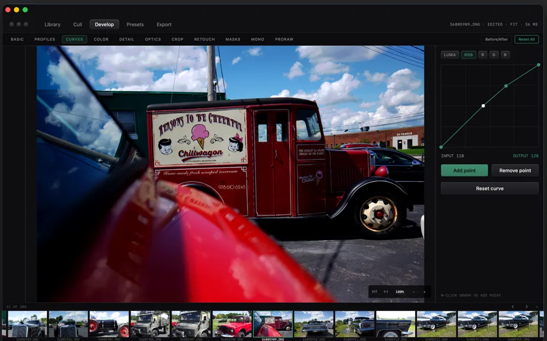This screenshot has height=341, width=547.
Task: Go to previous filmstrip page arrow
Action: 513,307
